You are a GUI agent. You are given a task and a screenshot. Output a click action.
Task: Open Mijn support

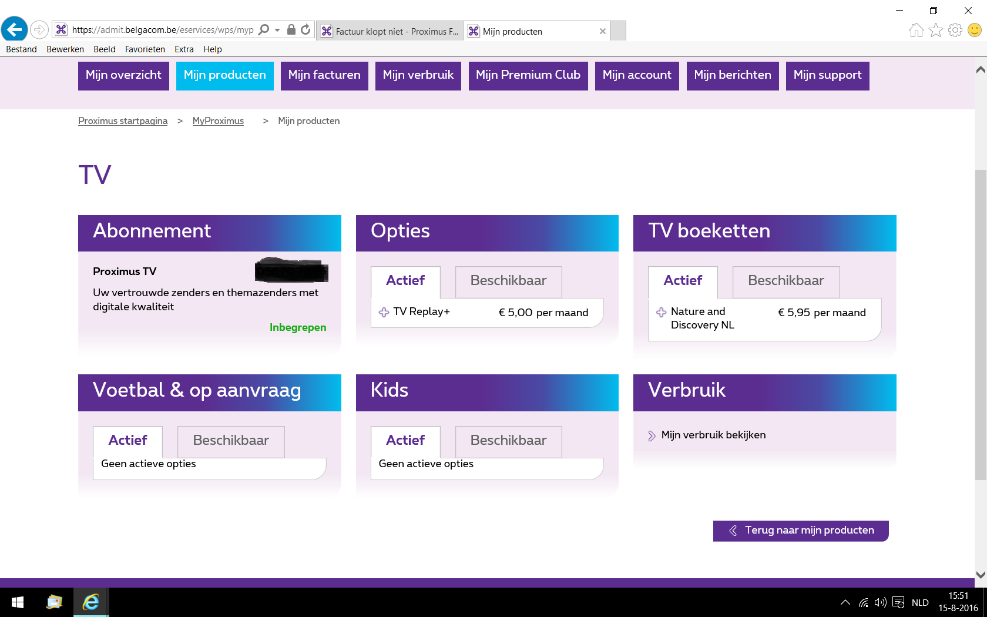(x=828, y=76)
